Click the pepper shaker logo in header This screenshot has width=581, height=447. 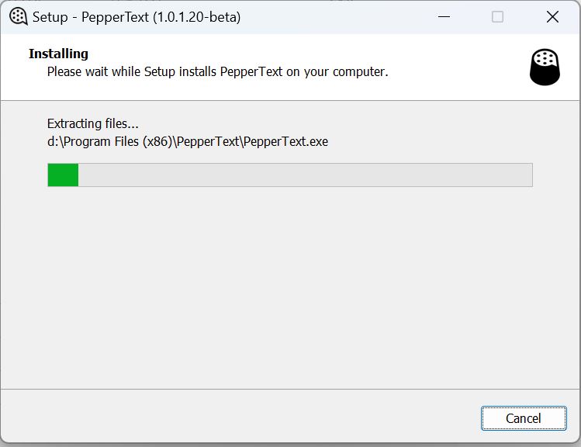tap(545, 67)
